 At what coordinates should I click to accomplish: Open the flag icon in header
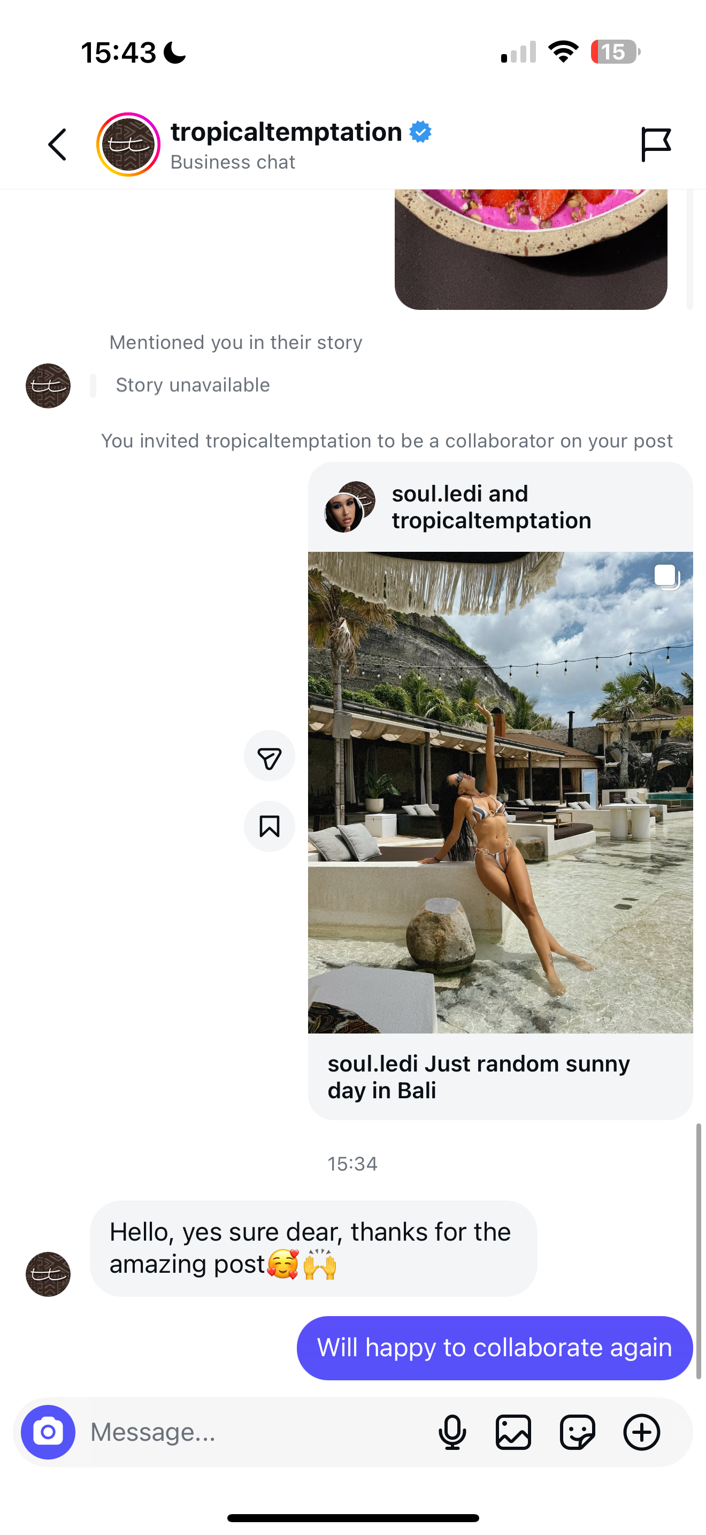tap(655, 145)
